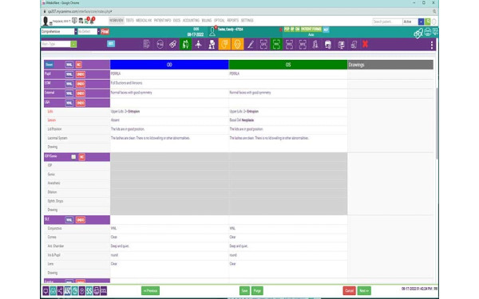Toggle the checkbox in IOP/Gonio header
The image size is (479, 299).
coord(73,157)
